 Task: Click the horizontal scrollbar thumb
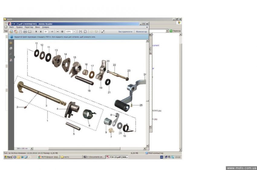pos(84,148)
